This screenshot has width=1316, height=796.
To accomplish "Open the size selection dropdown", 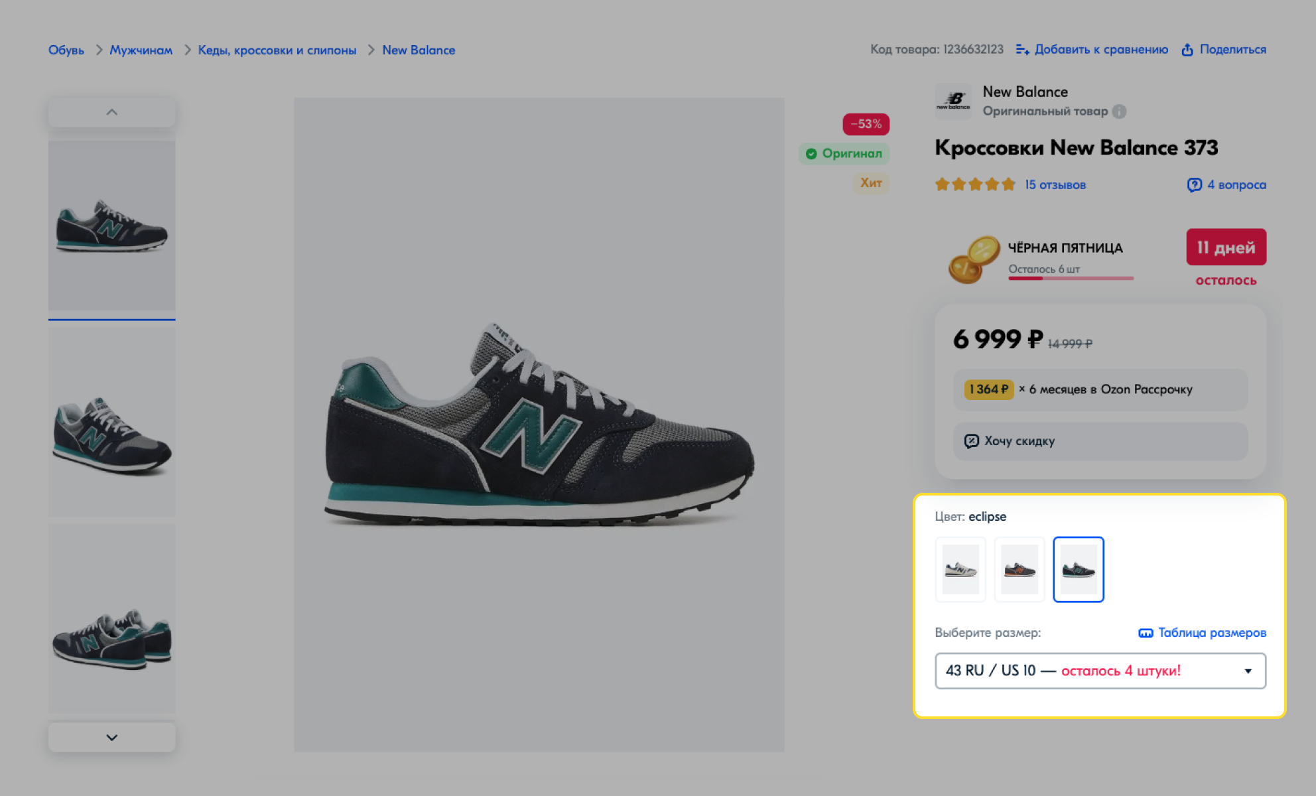I will tap(1100, 671).
